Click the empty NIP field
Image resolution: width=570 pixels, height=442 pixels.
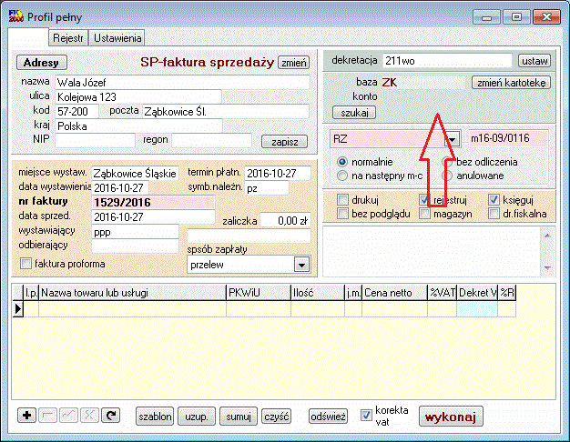tap(95, 140)
